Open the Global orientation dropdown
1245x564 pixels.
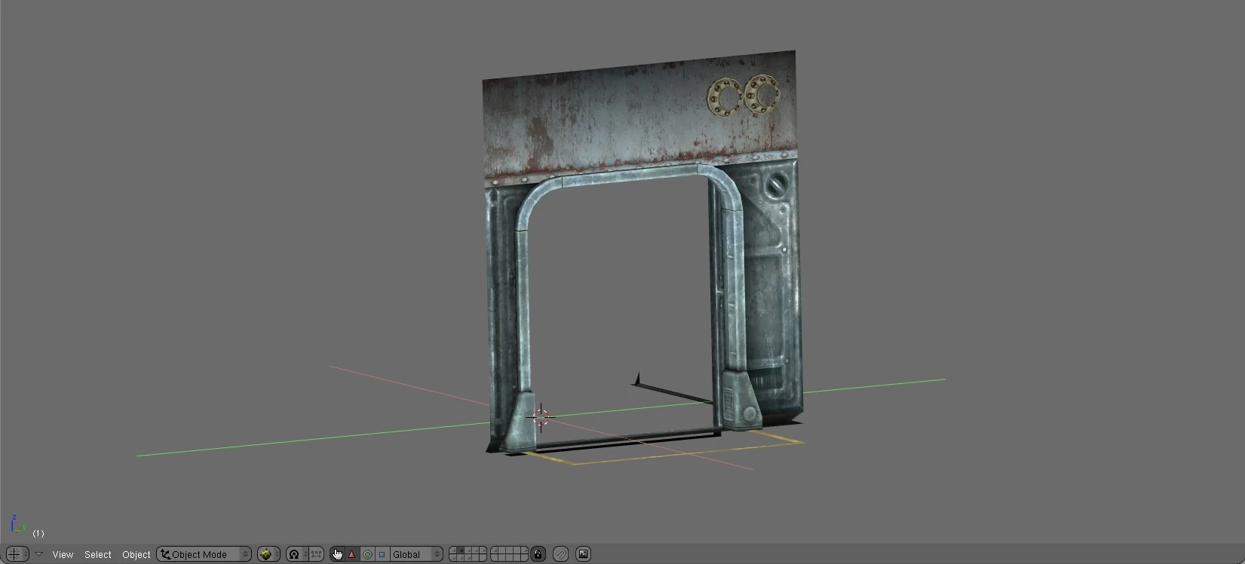click(416, 554)
